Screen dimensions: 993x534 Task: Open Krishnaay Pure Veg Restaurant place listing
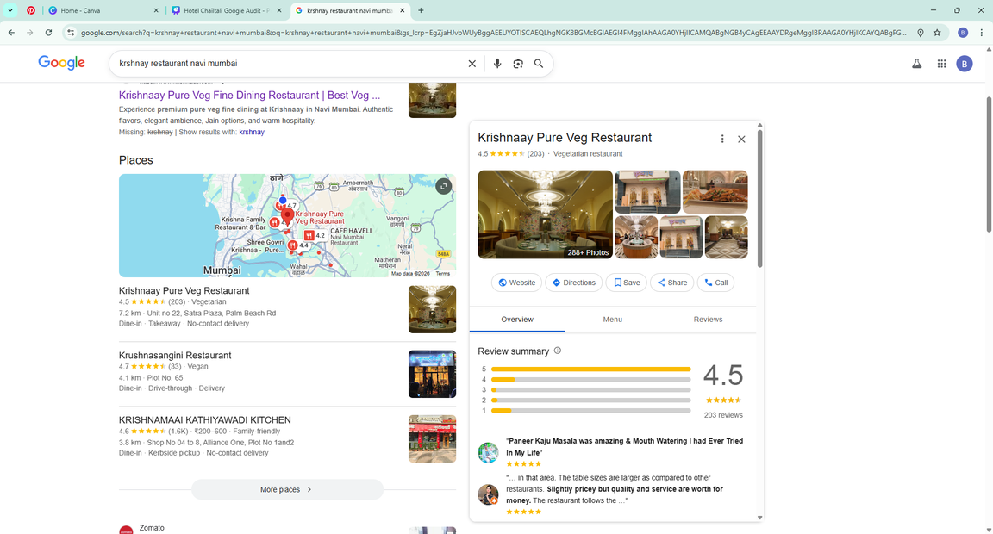click(x=184, y=290)
